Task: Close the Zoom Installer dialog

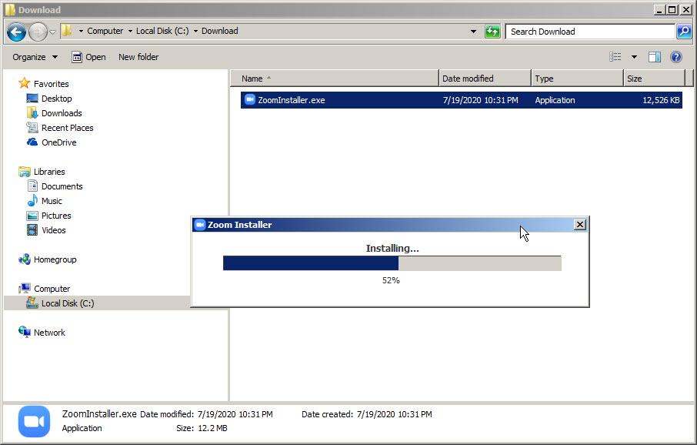Action: 579,225
